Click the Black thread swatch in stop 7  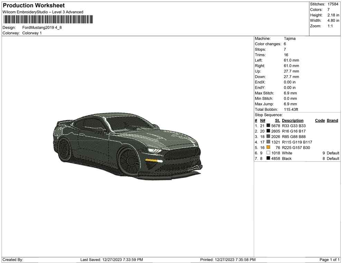coord(268,158)
